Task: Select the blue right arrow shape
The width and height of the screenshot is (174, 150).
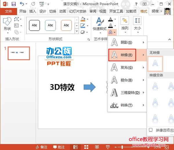Action: pyautogui.click(x=90, y=87)
